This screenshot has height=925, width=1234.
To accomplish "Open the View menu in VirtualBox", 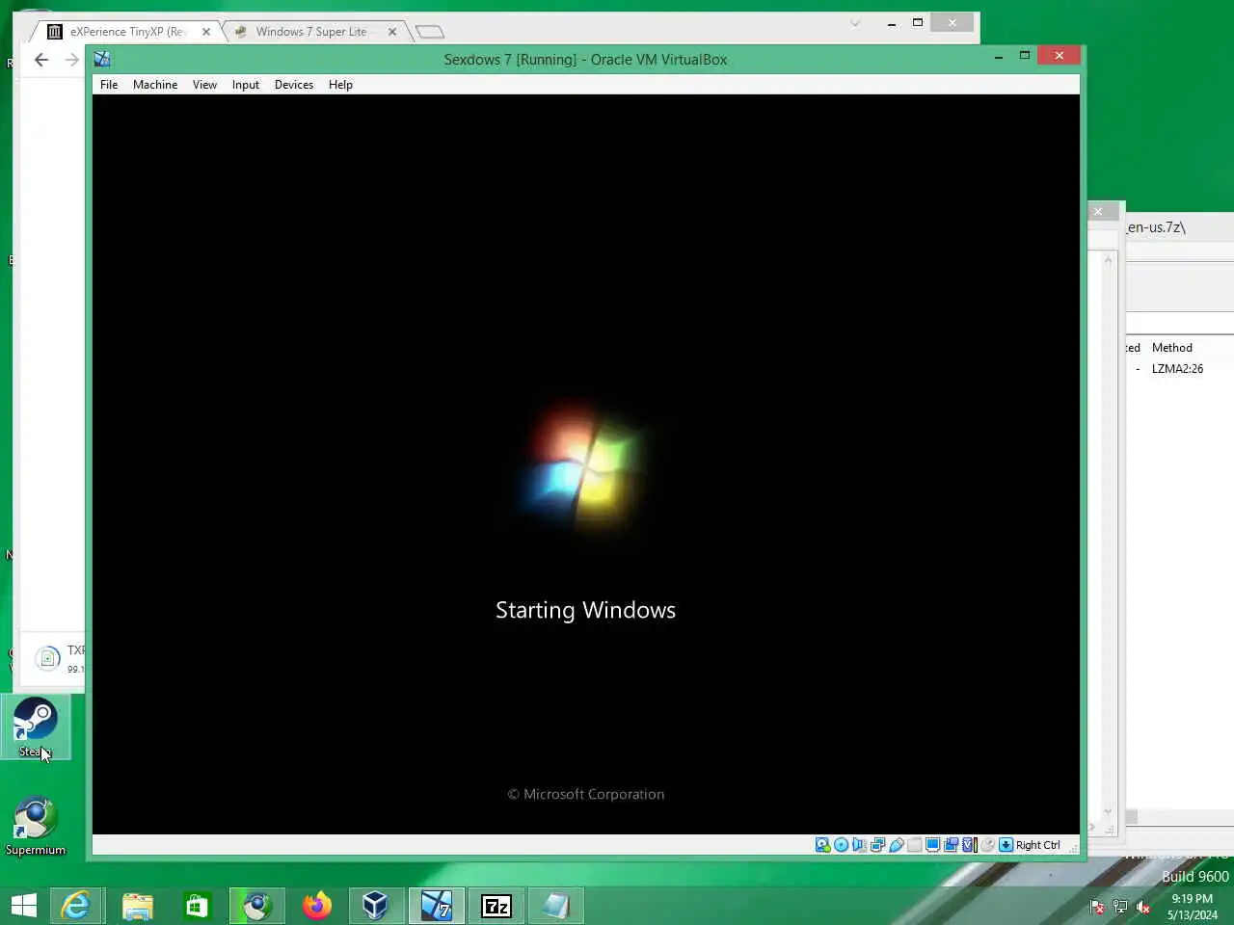I will tap(204, 85).
